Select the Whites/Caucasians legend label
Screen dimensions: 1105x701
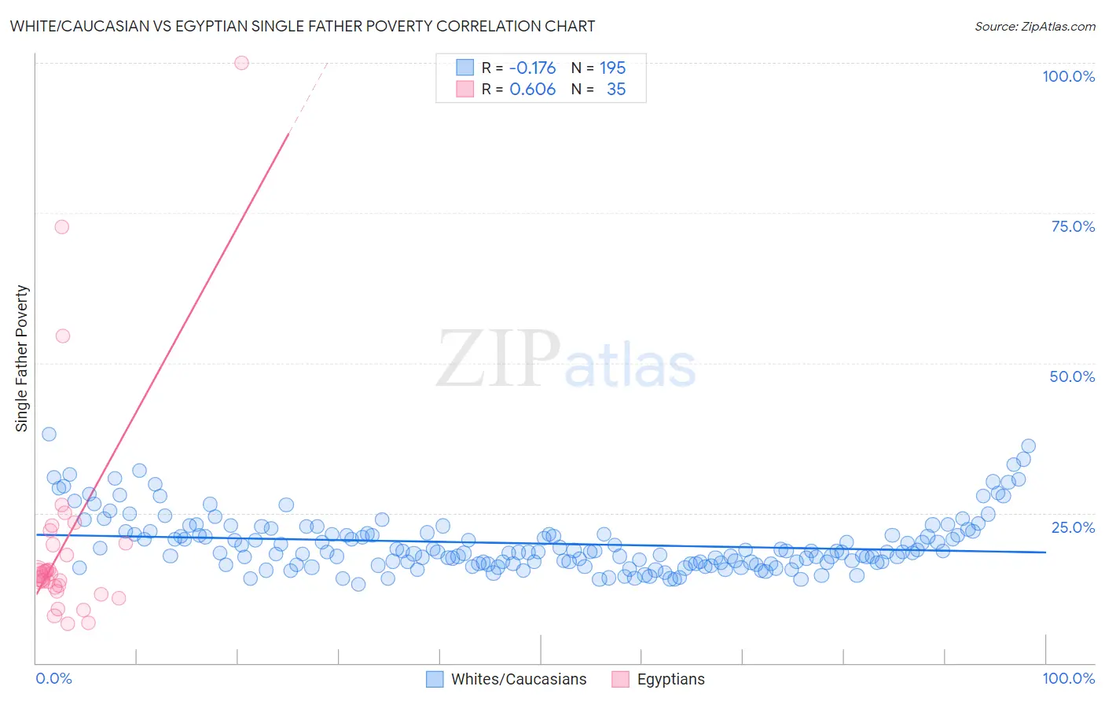pyautogui.click(x=519, y=679)
